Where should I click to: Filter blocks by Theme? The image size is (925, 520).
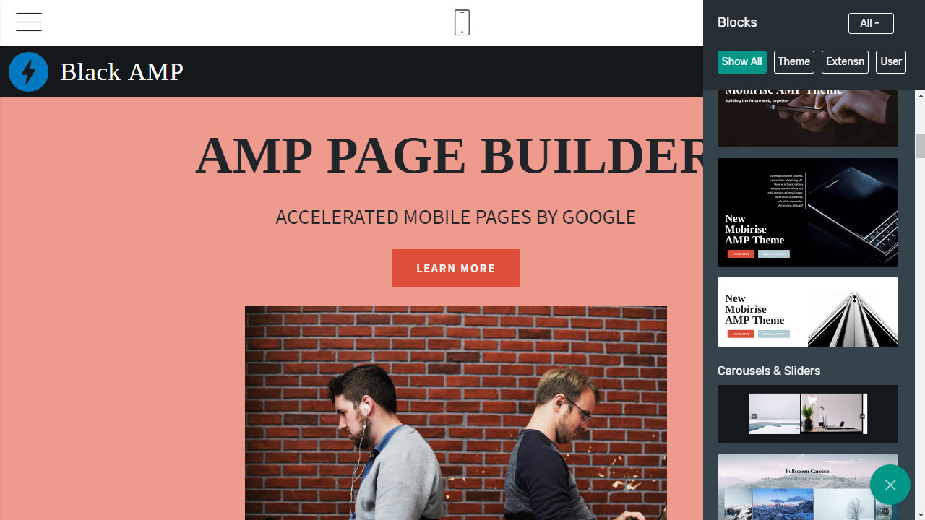coord(794,62)
